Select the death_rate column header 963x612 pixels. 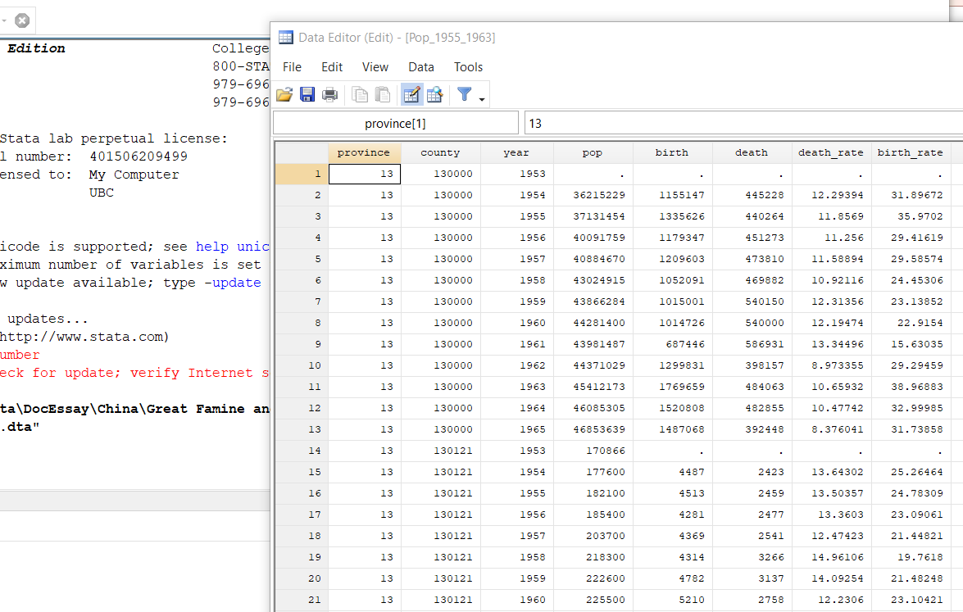coord(830,152)
